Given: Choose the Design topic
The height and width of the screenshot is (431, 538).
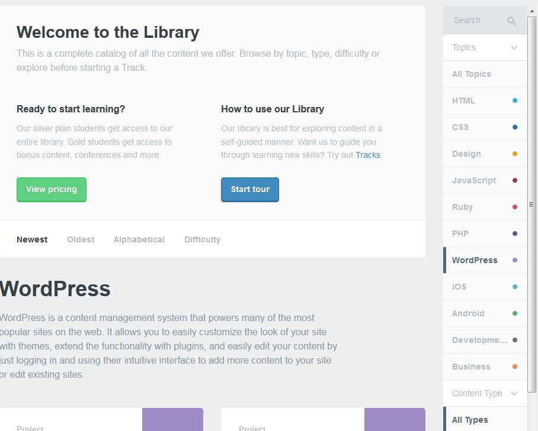Looking at the screenshot, I should [x=485, y=154].
